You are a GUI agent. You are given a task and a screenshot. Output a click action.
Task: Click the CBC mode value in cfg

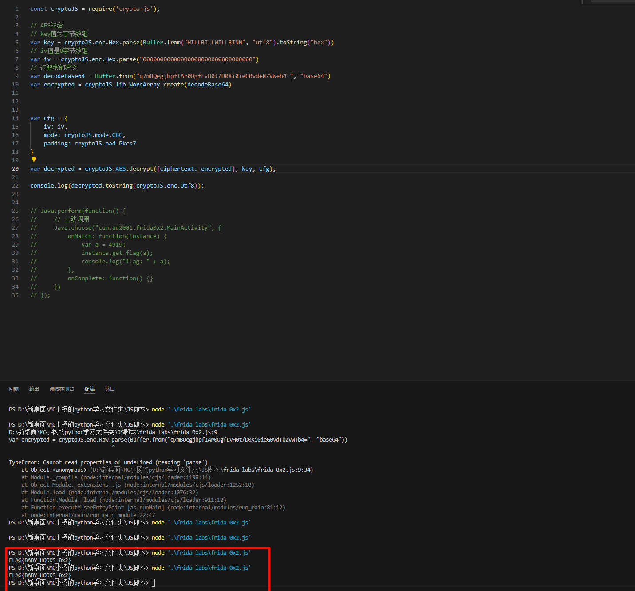(117, 135)
